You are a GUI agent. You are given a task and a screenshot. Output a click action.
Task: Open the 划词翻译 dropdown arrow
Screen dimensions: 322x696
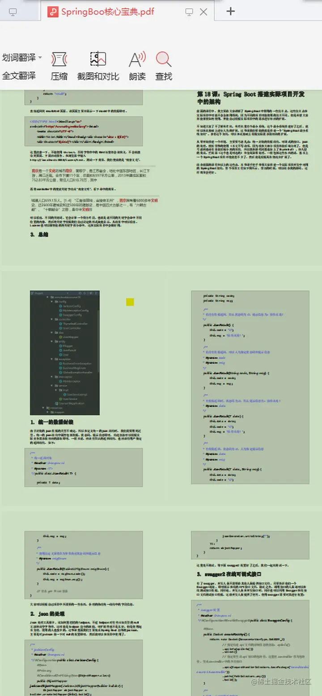coord(40,58)
